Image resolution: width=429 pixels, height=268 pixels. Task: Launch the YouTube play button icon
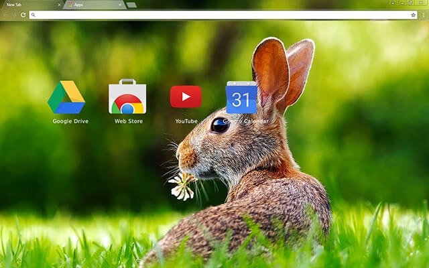point(186,96)
